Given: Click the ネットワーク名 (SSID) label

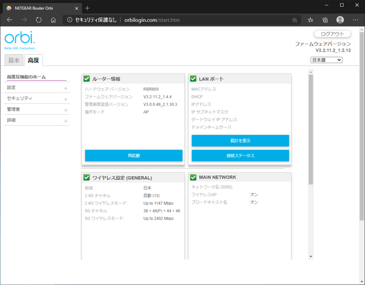Looking at the screenshot, I should [212, 187].
